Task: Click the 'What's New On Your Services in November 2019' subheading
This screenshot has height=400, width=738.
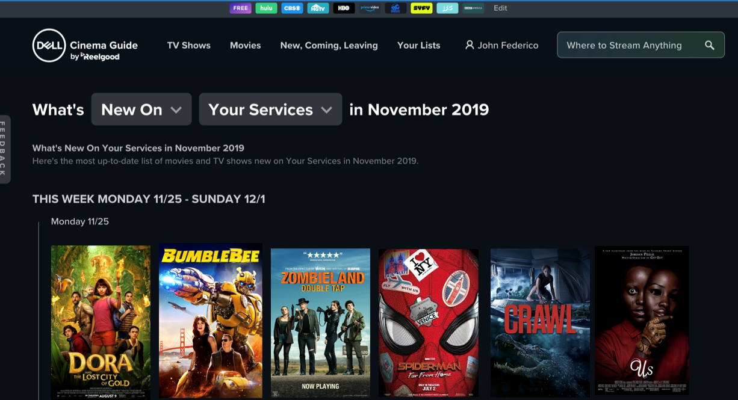Action: pos(138,148)
